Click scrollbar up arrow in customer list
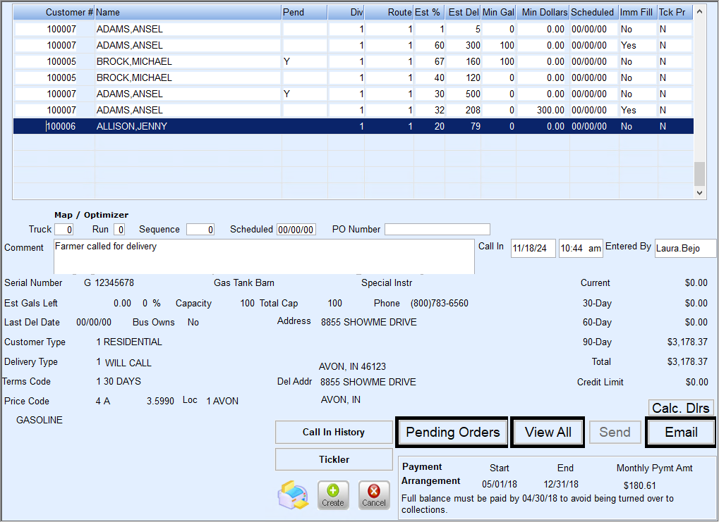Viewport: 719px width, 522px height. coord(699,12)
